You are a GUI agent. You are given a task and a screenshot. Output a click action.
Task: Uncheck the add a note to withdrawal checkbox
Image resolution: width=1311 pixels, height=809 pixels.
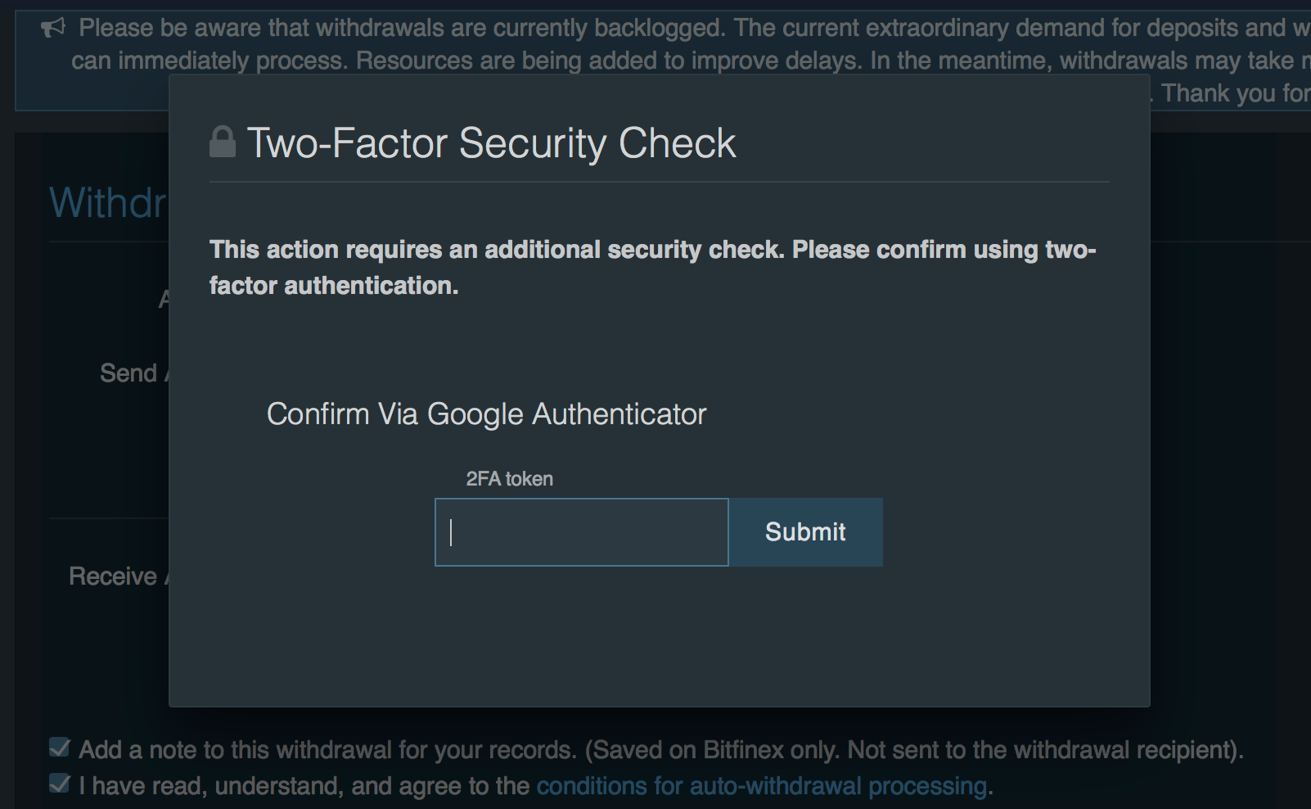(x=60, y=748)
